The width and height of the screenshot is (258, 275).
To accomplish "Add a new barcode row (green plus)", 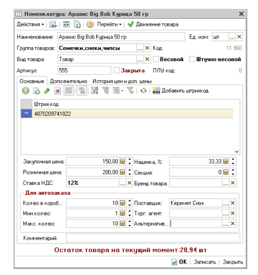I will click(x=26, y=91).
